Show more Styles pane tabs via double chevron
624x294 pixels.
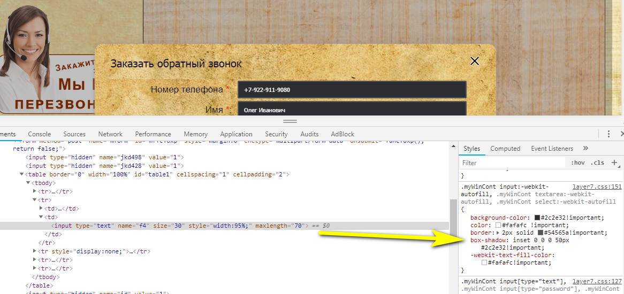coord(585,149)
